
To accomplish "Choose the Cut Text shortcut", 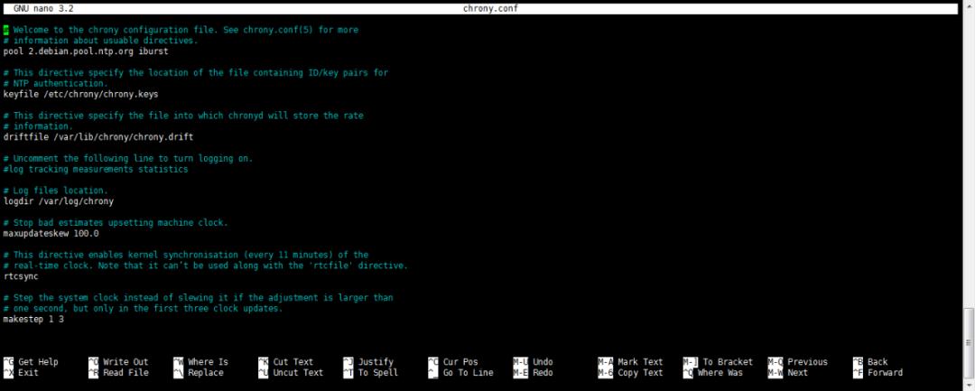I will (286, 362).
